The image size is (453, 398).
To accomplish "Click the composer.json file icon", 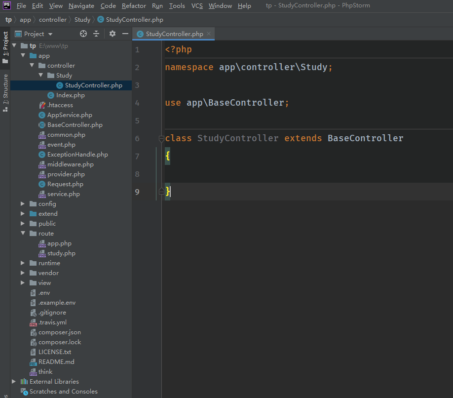I will pyautogui.click(x=33, y=332).
